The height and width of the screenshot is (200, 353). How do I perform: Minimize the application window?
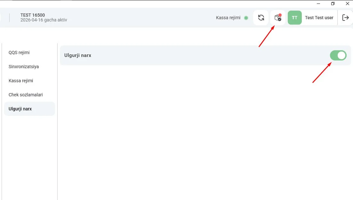[318, 4]
